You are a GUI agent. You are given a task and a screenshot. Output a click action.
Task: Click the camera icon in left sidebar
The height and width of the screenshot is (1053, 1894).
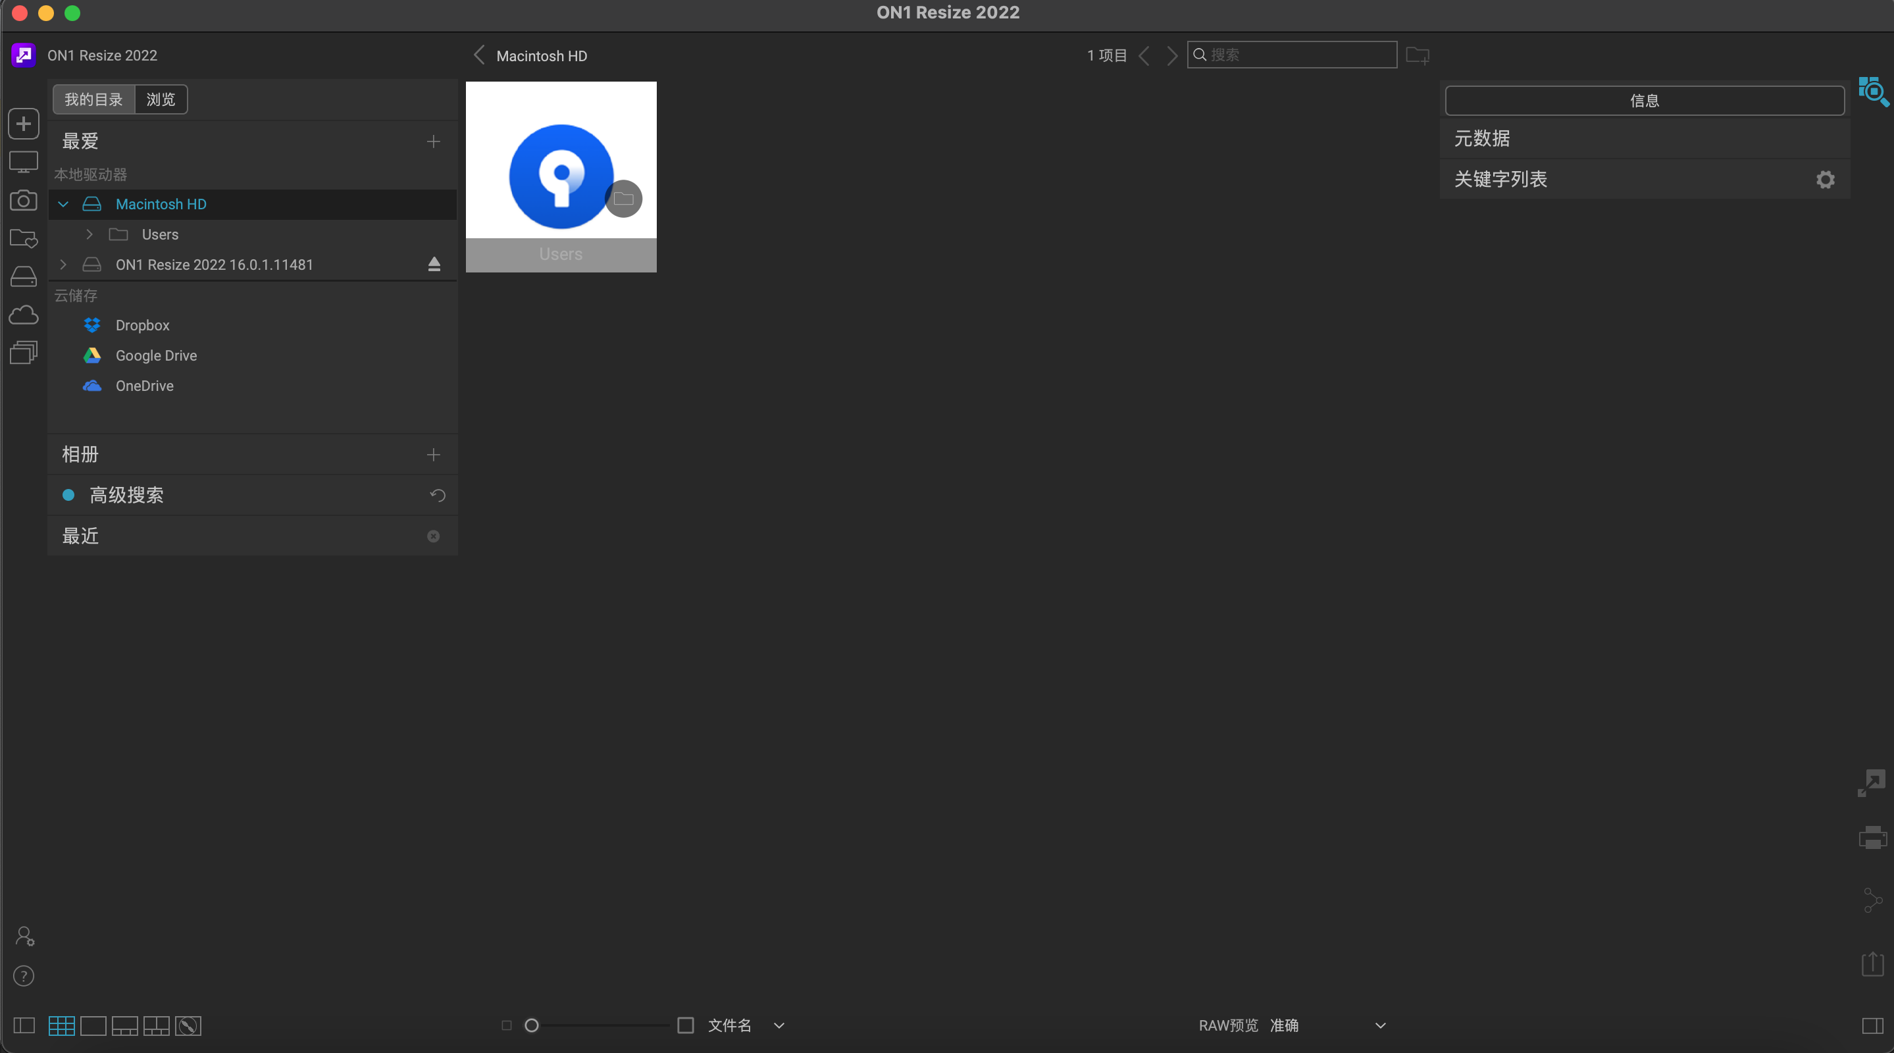click(x=24, y=201)
